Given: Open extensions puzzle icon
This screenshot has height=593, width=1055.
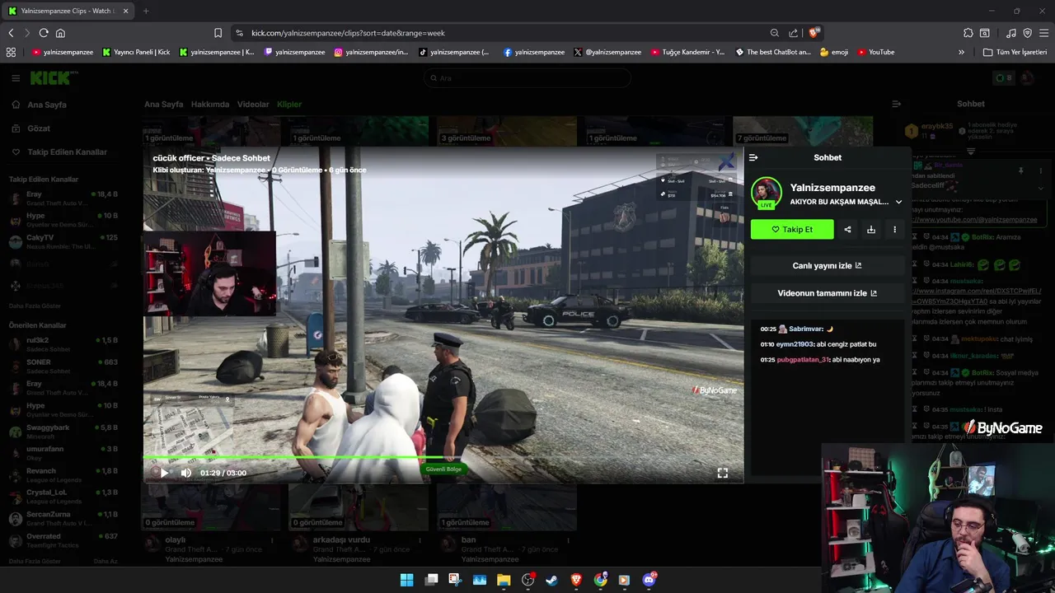Looking at the screenshot, I should pyautogui.click(x=968, y=33).
